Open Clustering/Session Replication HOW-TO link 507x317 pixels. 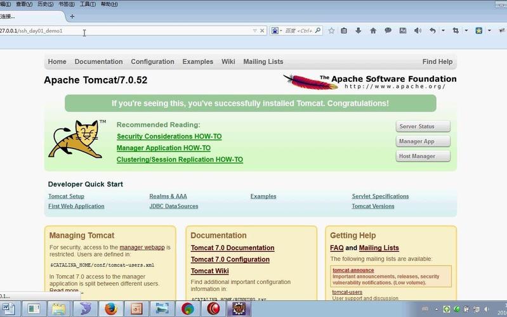pos(180,160)
